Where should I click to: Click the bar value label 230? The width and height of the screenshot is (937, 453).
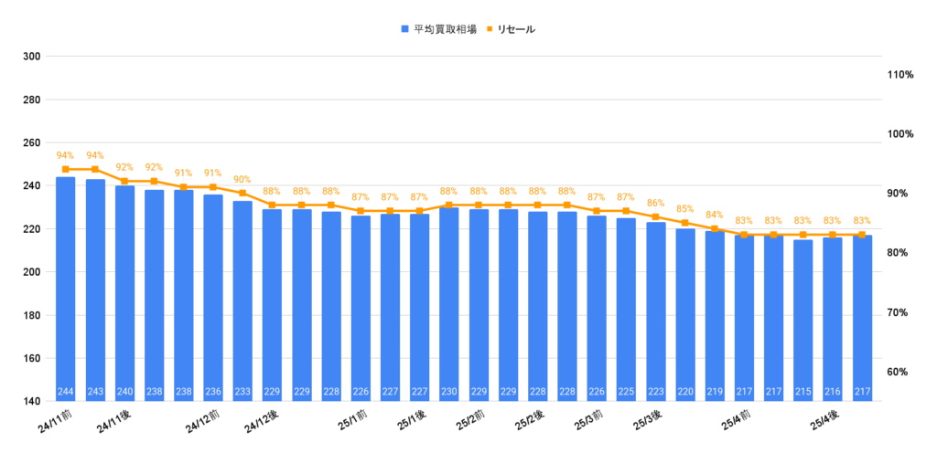(448, 392)
